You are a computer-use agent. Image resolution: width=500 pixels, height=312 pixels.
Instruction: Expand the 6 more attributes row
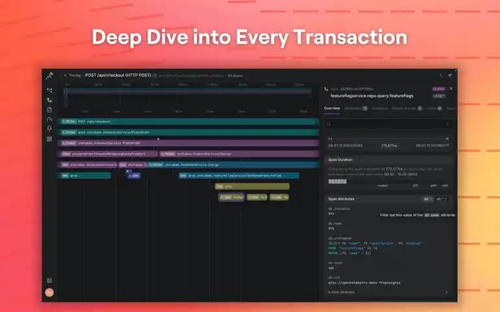(388, 292)
